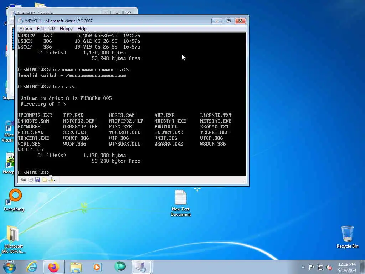The height and width of the screenshot is (274, 365).
Task: Click LMHOSTS.SAM in the directory listing
Action: [33, 121]
